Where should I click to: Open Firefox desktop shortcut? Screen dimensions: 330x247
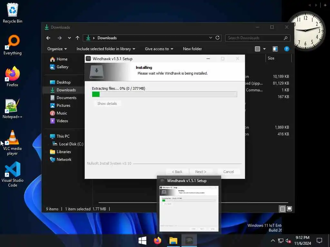point(13,77)
